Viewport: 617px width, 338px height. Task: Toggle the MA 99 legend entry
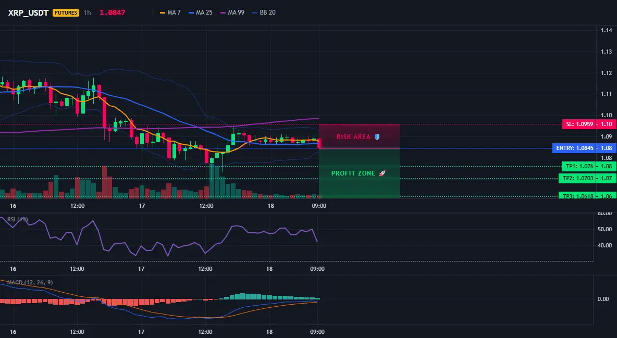click(x=232, y=12)
